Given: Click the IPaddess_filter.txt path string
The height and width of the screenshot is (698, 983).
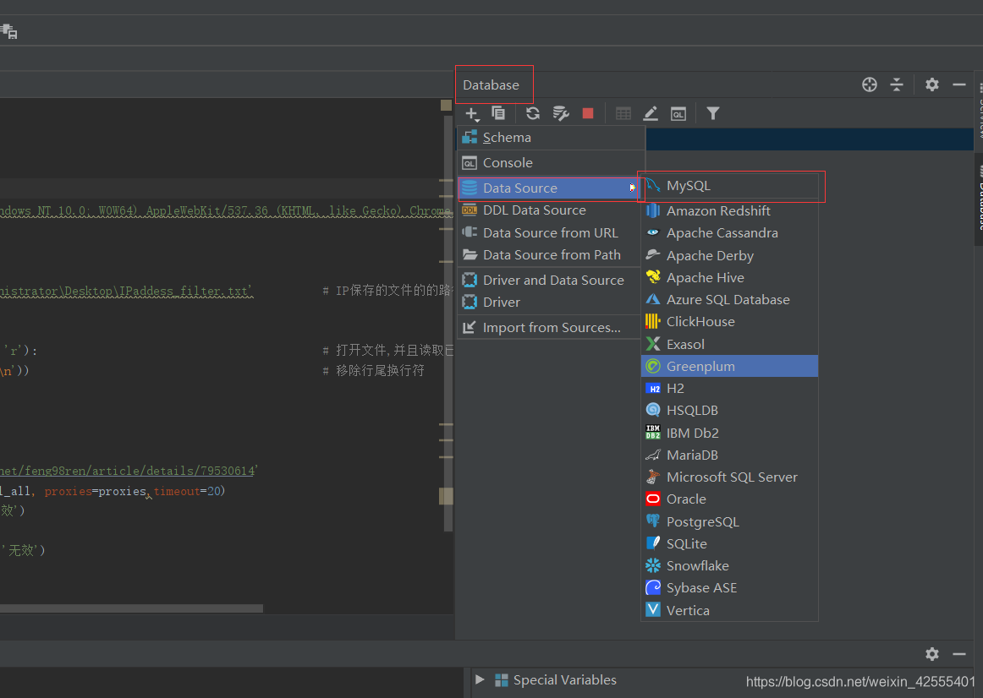Looking at the screenshot, I should pos(126,291).
